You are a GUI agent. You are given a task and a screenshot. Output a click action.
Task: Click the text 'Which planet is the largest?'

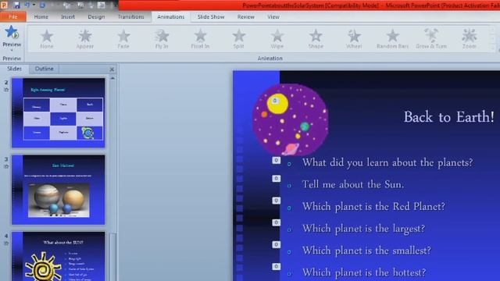[363, 229]
